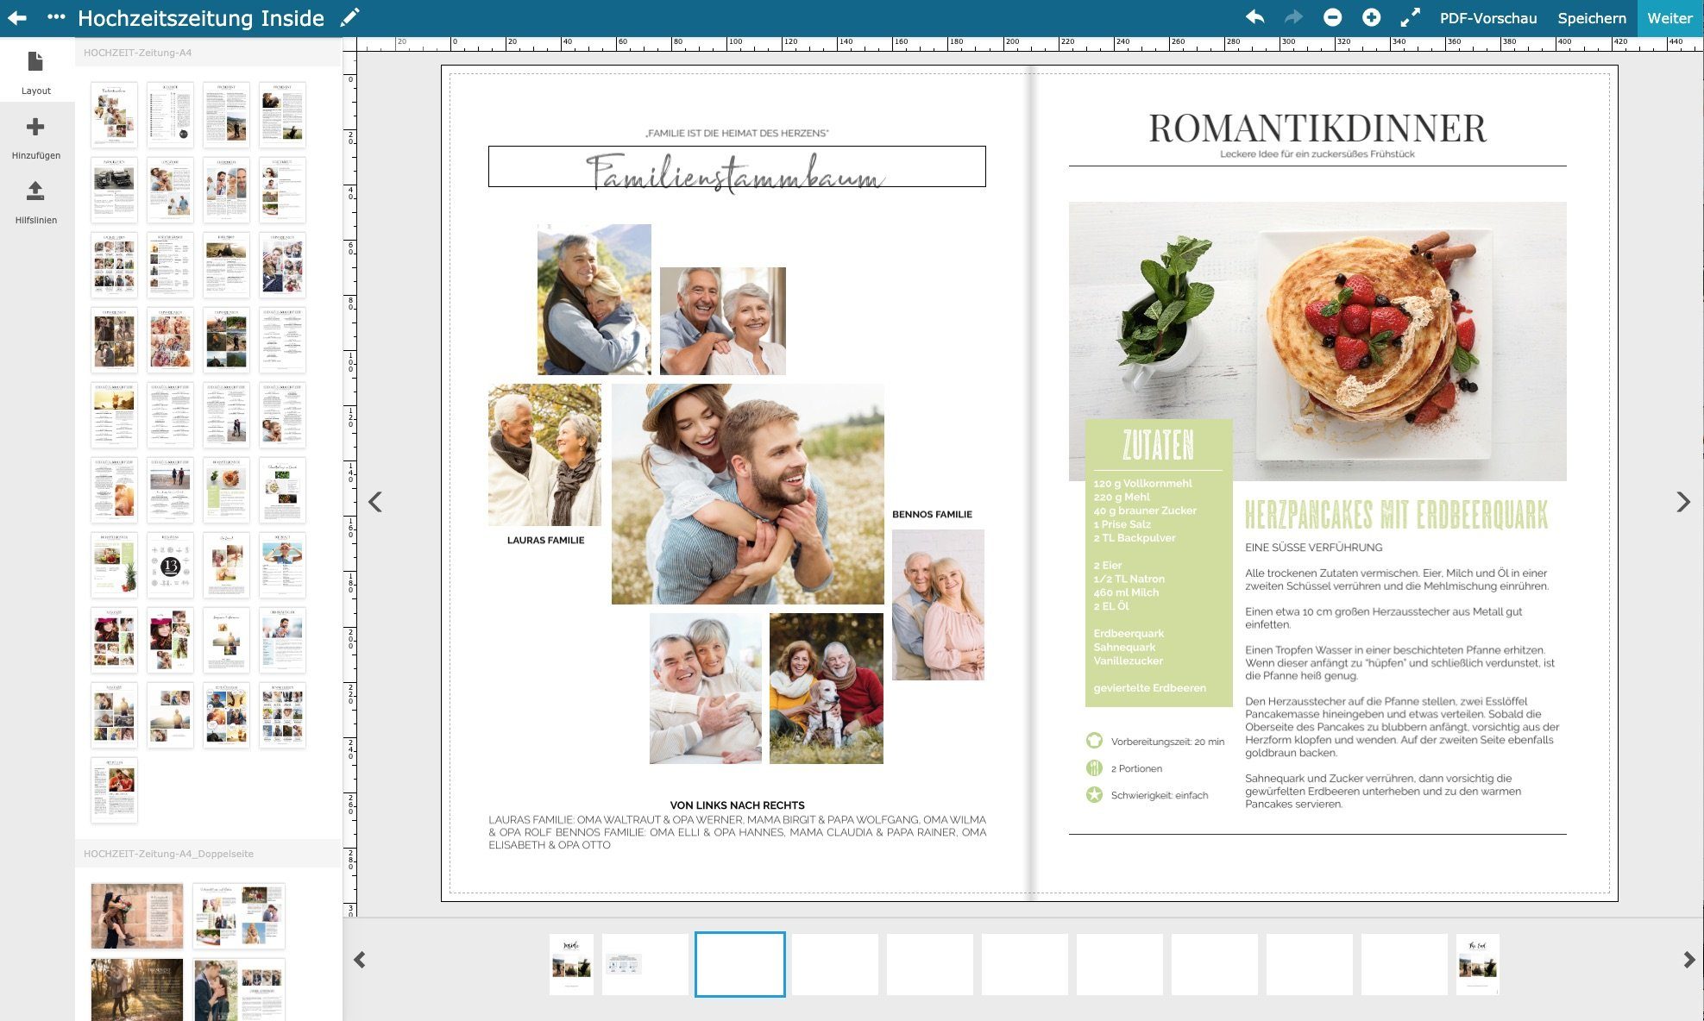Viewport: 1704px width, 1021px height.
Task: Click the back arrow icon
Action: pyautogui.click(x=17, y=17)
